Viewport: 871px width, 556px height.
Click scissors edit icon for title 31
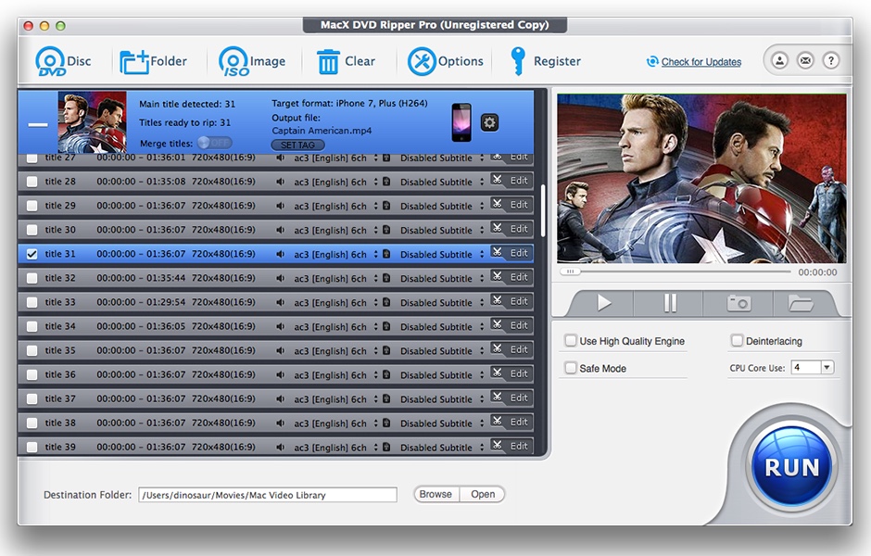(x=498, y=253)
